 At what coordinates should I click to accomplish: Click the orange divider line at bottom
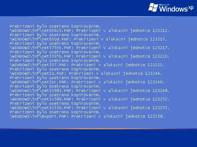coord(98,129)
